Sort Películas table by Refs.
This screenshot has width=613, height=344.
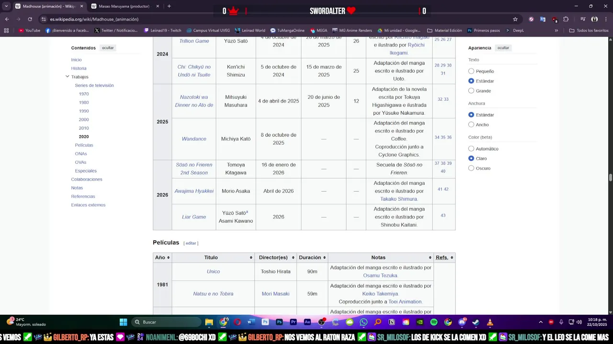click(444, 258)
